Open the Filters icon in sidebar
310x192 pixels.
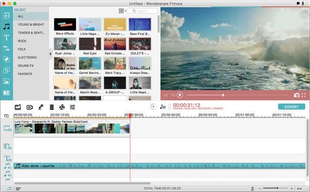pyautogui.click(x=6, y=59)
